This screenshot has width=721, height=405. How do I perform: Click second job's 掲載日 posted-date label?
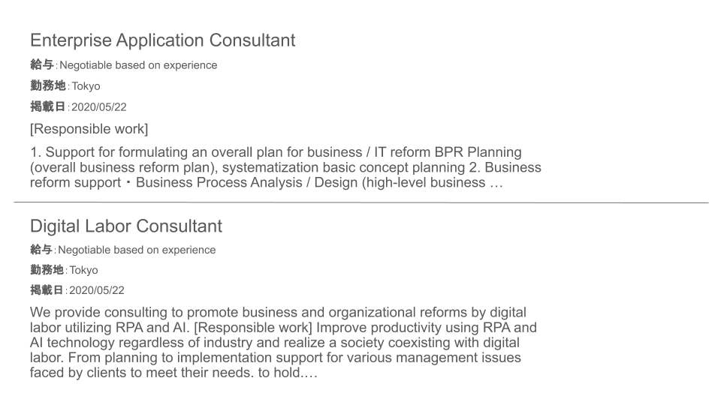pos(47,289)
